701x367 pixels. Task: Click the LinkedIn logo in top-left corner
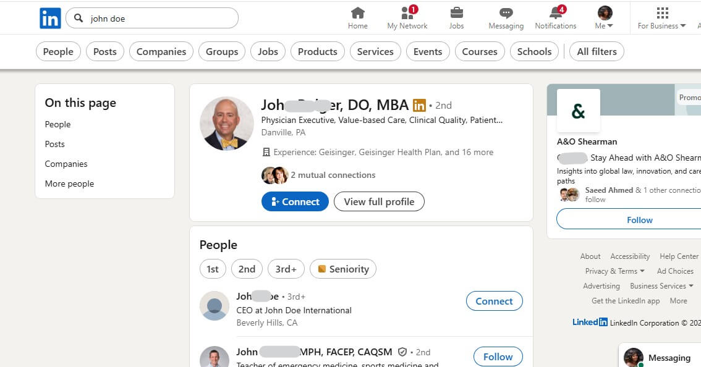(49, 17)
